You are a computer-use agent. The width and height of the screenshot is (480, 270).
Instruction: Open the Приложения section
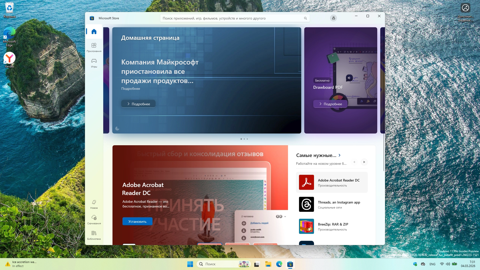(x=94, y=47)
